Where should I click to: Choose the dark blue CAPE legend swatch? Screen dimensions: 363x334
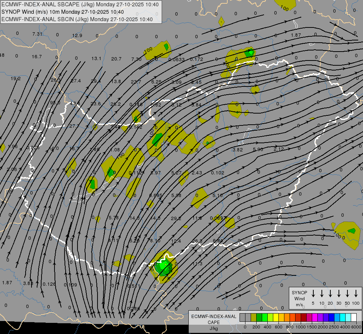coord(331,317)
